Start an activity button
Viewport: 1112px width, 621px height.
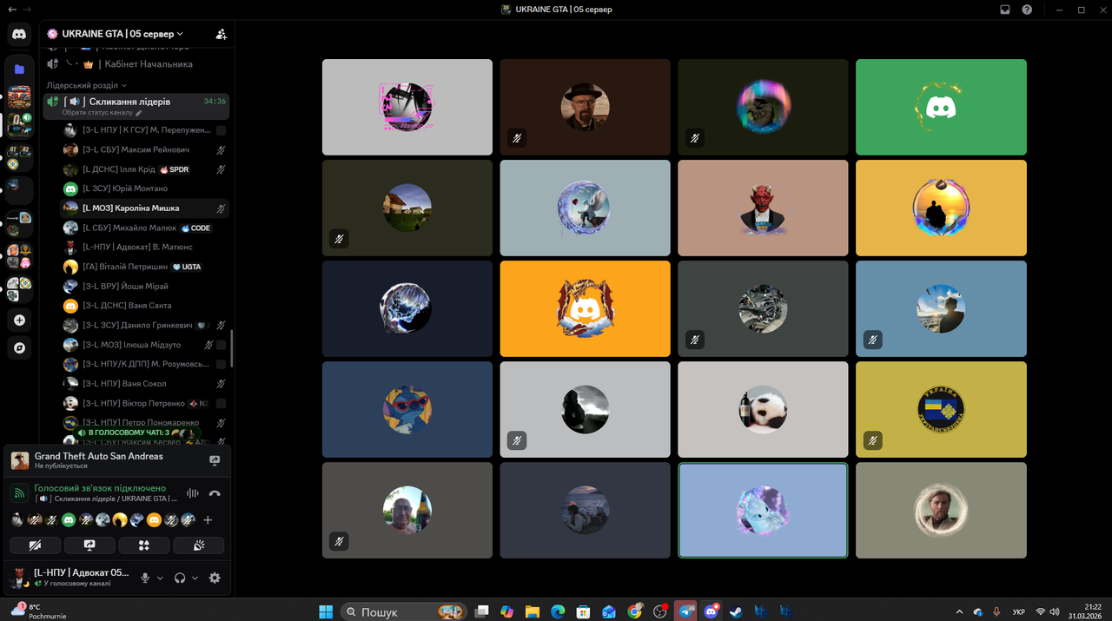(144, 545)
